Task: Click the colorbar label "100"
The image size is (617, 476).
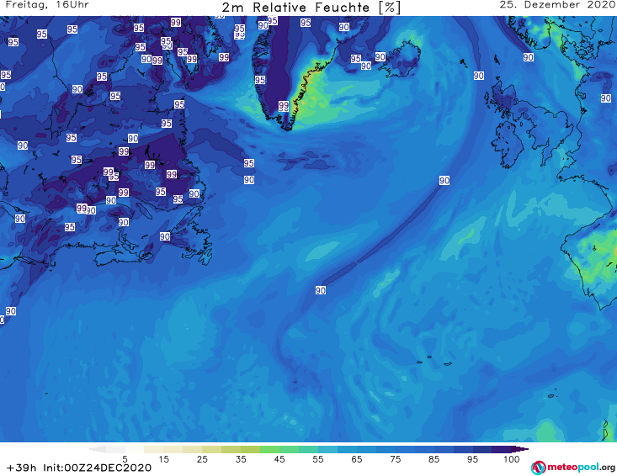Action: (x=511, y=459)
